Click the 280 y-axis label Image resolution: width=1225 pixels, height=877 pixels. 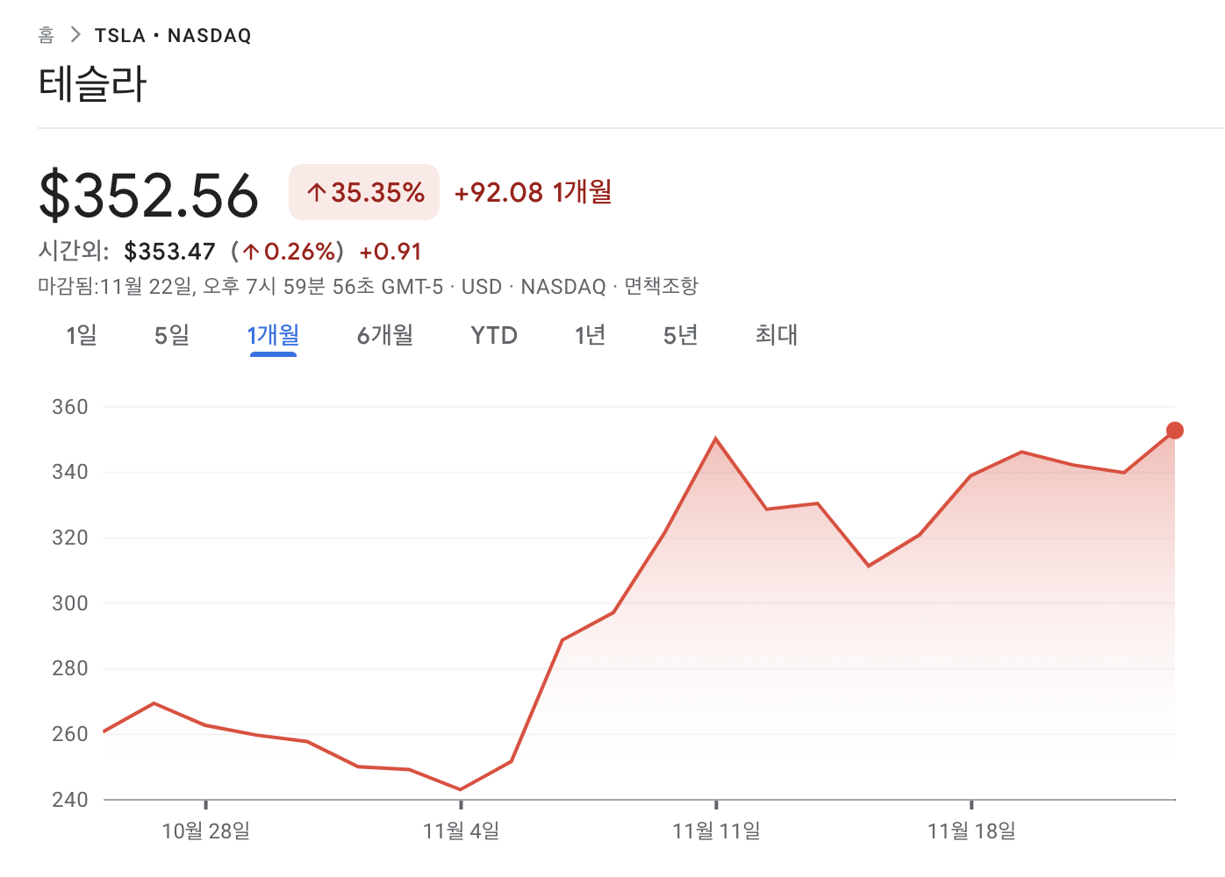point(70,668)
